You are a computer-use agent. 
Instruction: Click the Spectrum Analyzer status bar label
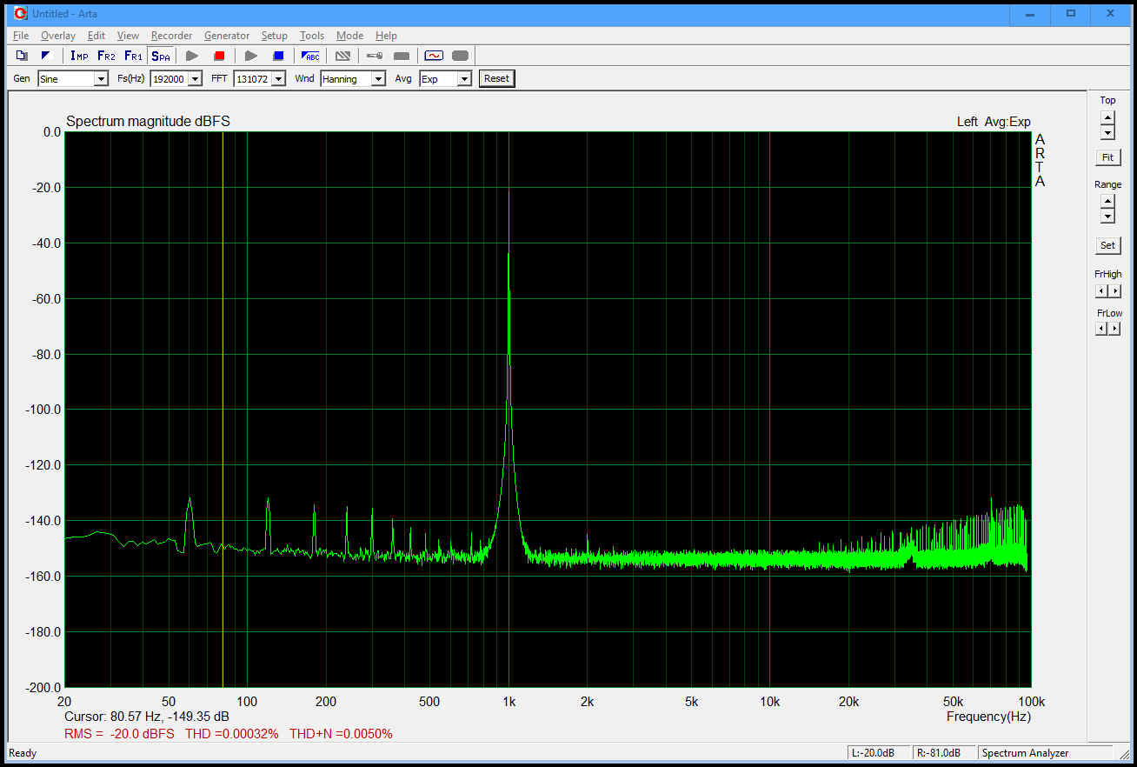[x=1025, y=753]
